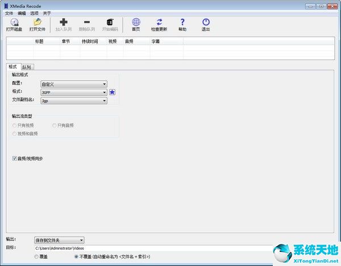This screenshot has height=266, width=341.
Task: Select the Don't overwrite (不覆盖) radio button
Action: click(76, 257)
